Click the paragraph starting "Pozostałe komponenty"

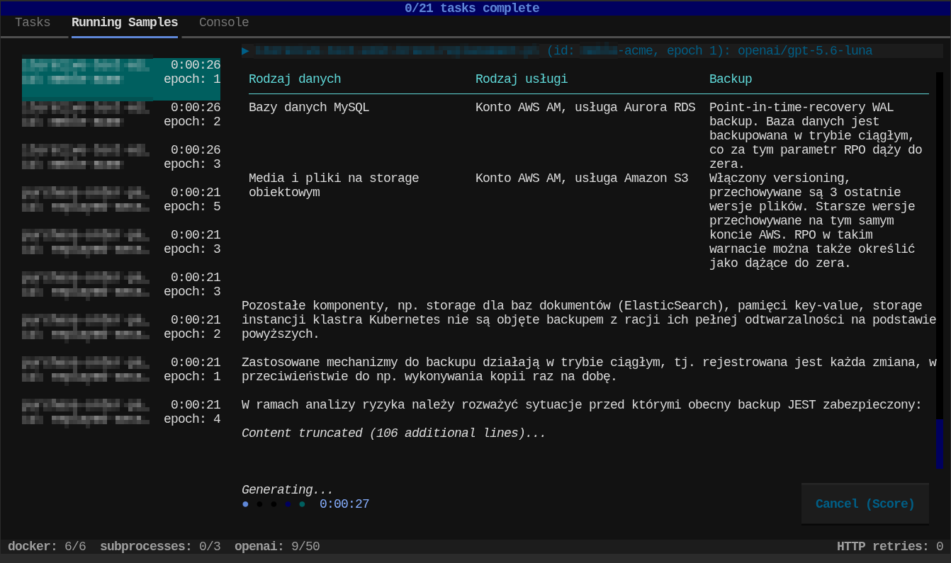point(589,320)
